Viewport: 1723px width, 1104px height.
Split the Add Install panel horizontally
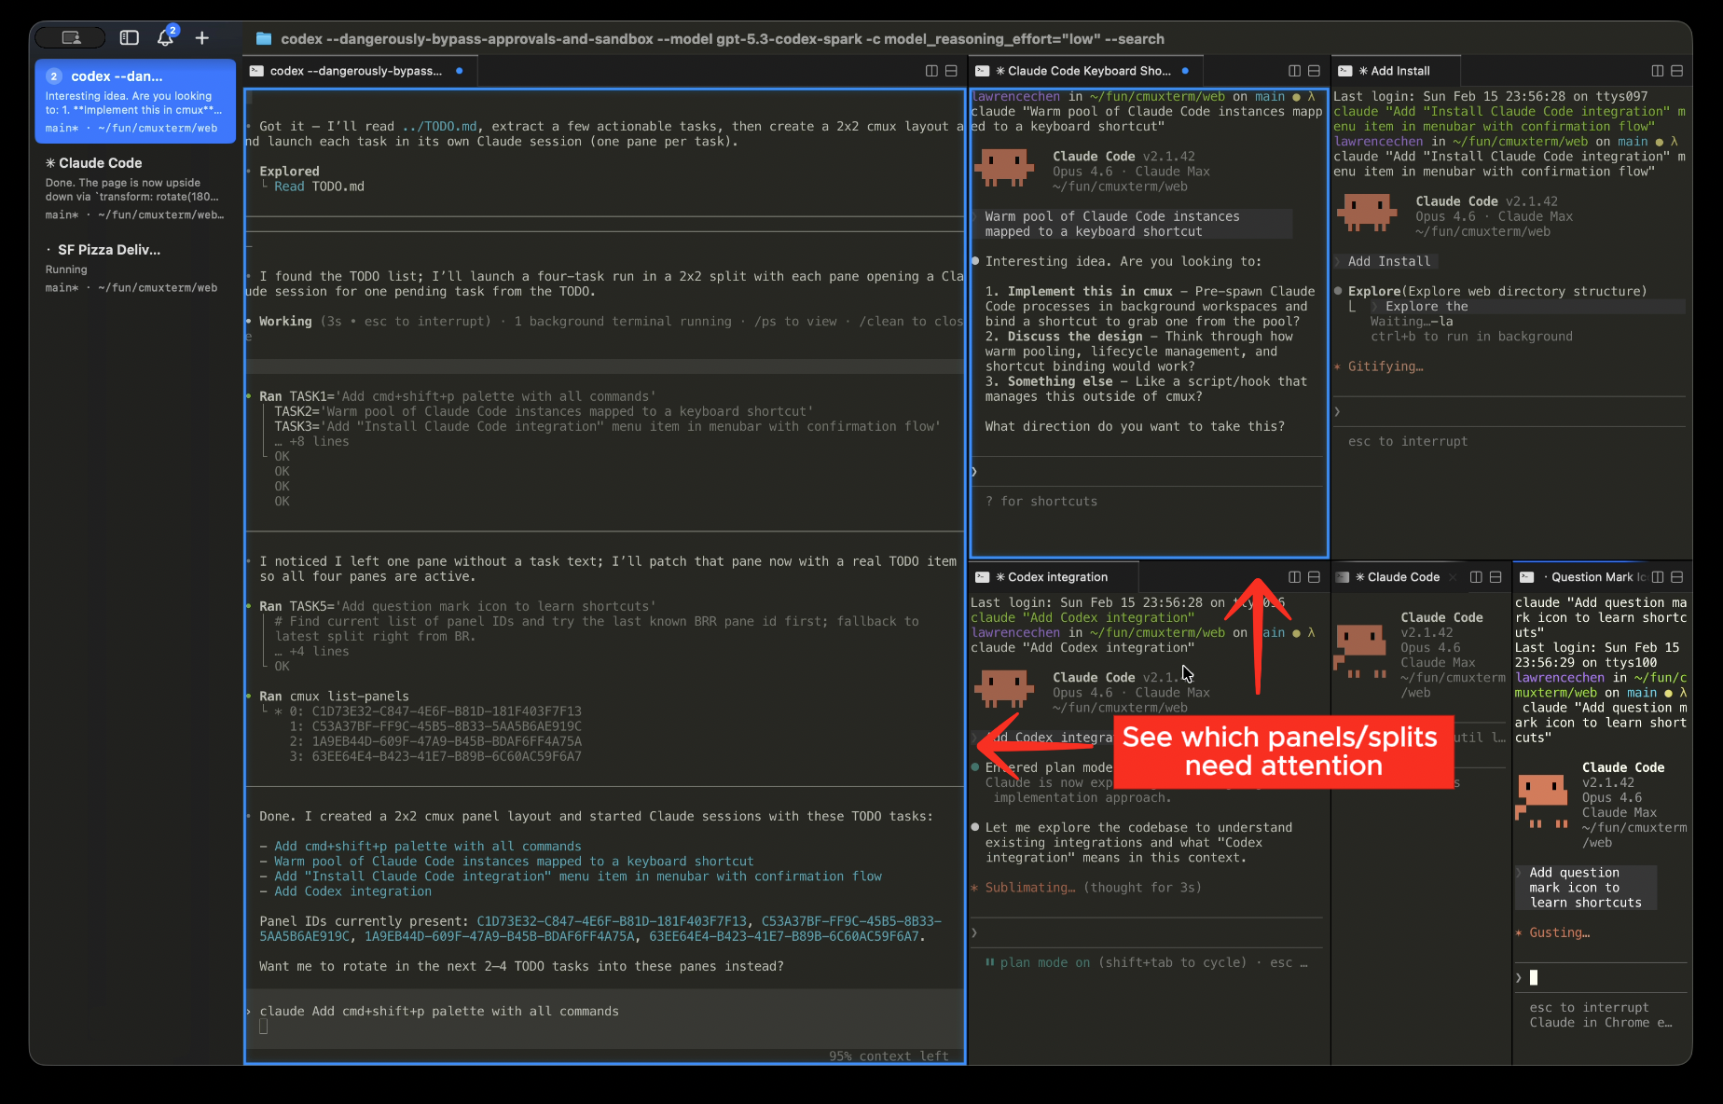(1677, 70)
